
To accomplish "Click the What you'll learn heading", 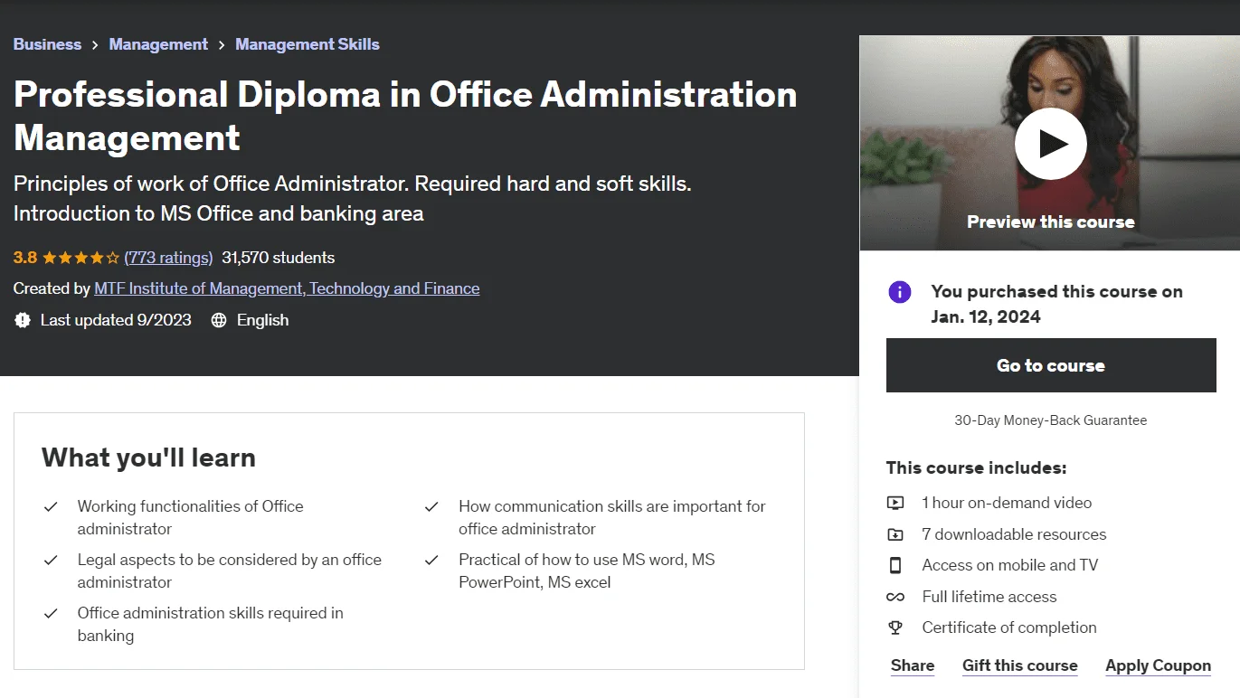I will pyautogui.click(x=148, y=457).
